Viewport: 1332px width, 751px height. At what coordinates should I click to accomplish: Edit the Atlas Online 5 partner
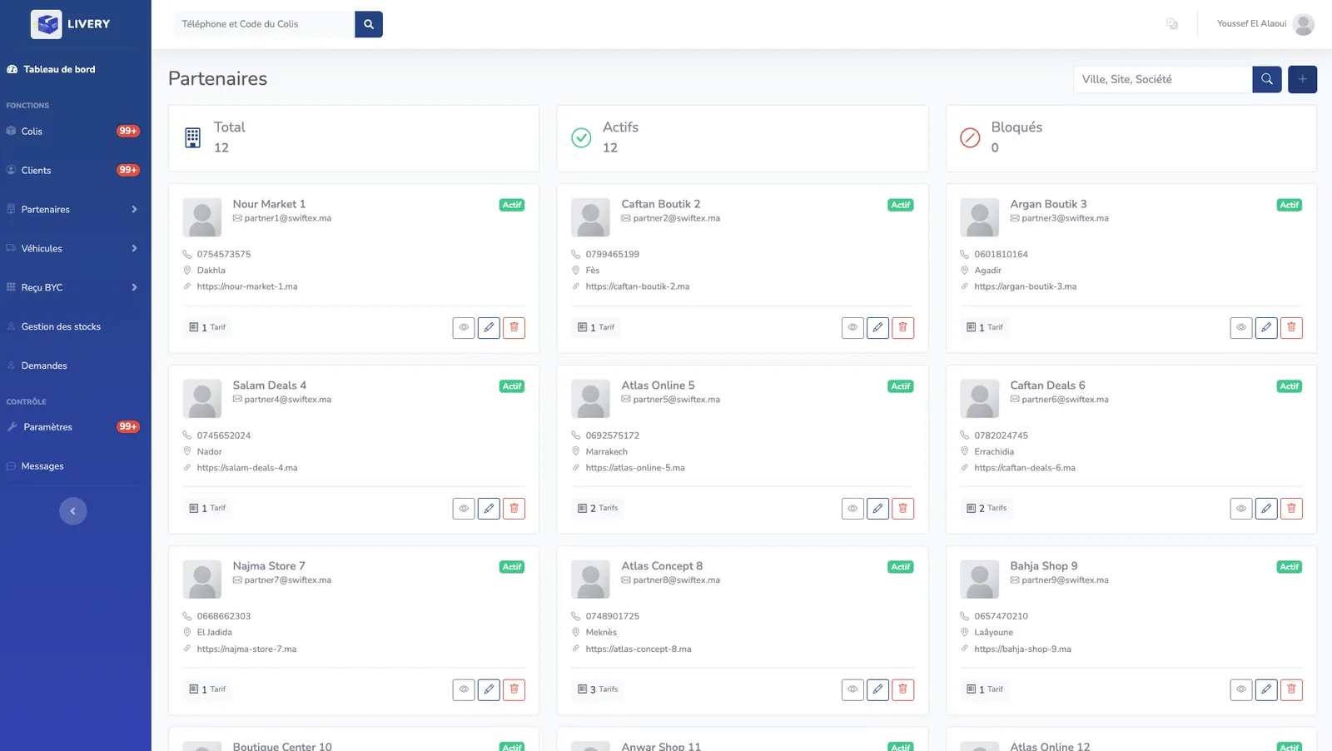[x=877, y=508]
